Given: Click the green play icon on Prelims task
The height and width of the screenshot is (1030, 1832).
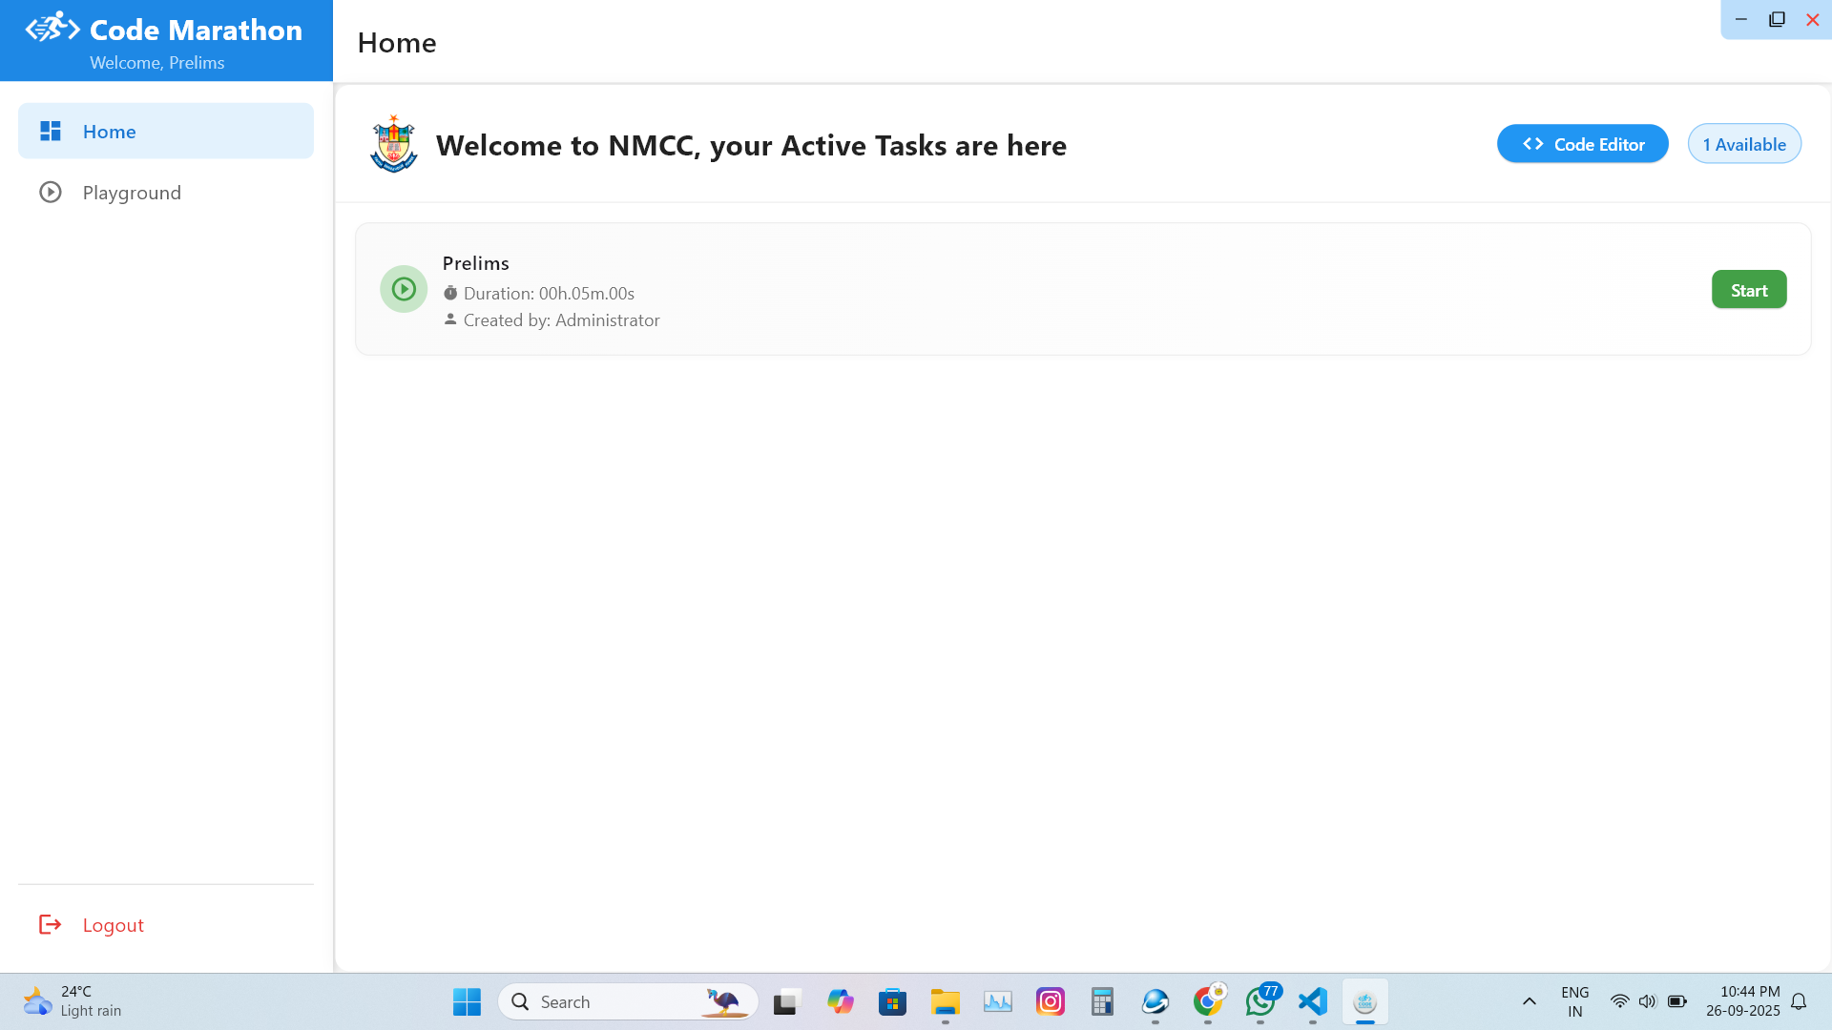Looking at the screenshot, I should pyautogui.click(x=403, y=288).
